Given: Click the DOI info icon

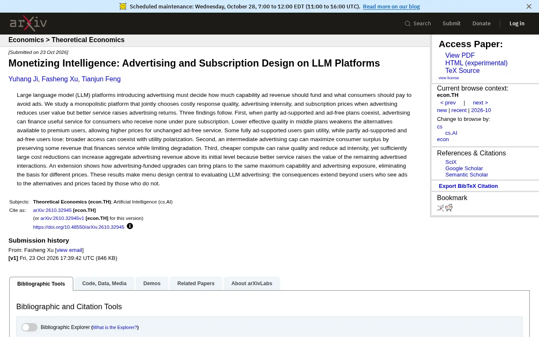Looking at the screenshot, I should 130,226.
